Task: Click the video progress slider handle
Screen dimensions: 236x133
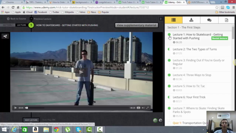Action: [x=27, y=108]
